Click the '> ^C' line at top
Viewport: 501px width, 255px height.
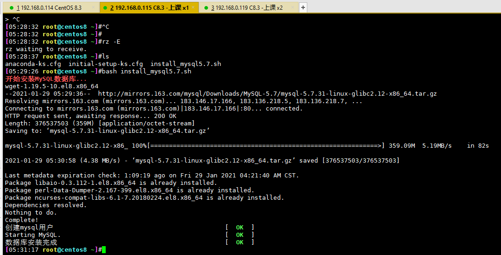[x=13, y=20]
